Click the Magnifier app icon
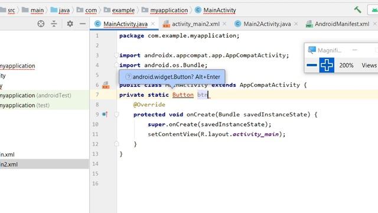Viewport: 378px width, 213px height. pos(312,50)
